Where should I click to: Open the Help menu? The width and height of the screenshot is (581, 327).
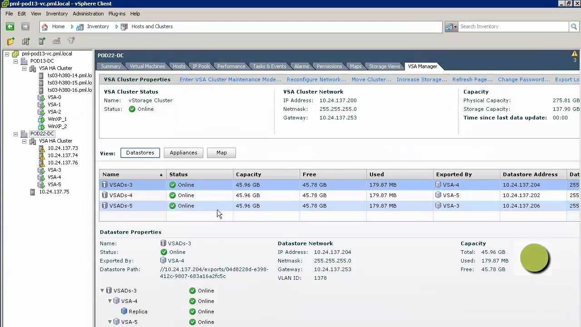tap(135, 14)
